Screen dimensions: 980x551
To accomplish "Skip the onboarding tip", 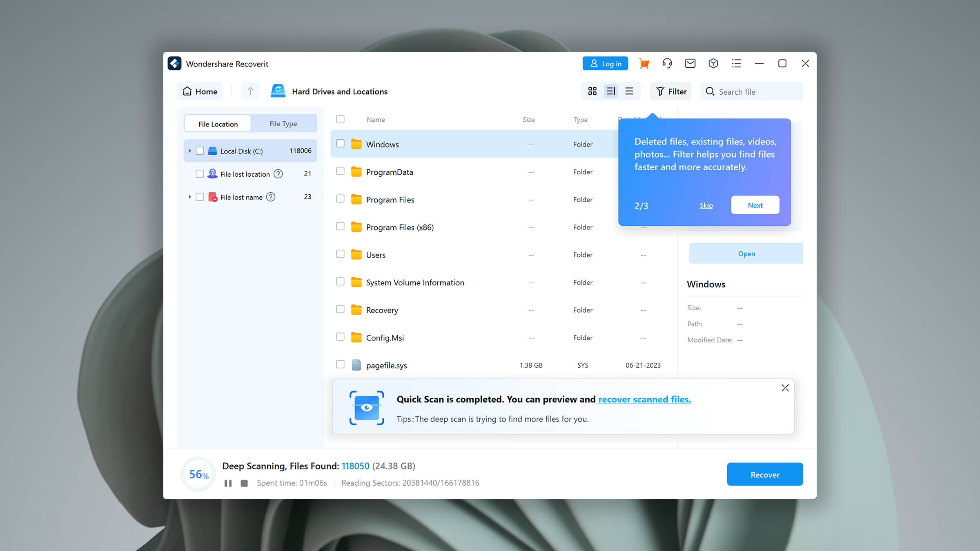I will click(x=706, y=205).
